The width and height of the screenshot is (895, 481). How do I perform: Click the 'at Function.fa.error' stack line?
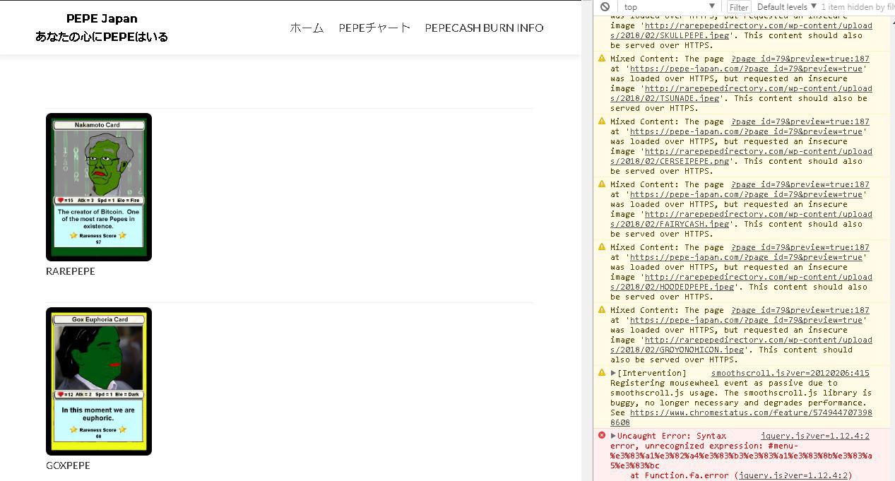coord(741,475)
